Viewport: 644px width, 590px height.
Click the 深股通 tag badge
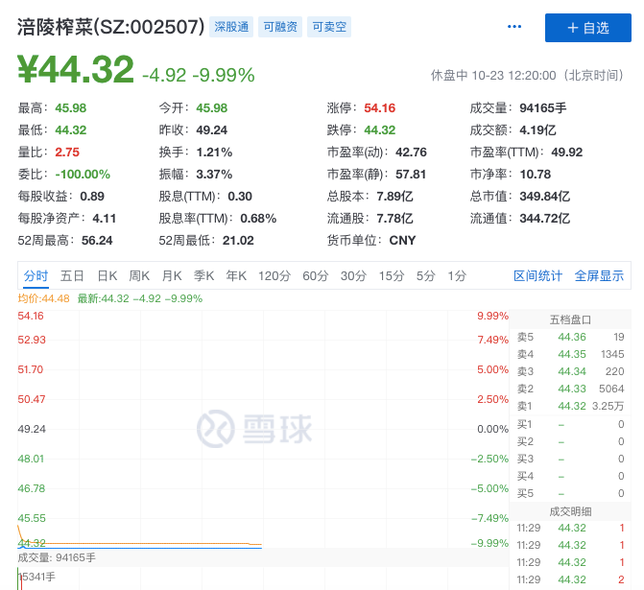231,27
